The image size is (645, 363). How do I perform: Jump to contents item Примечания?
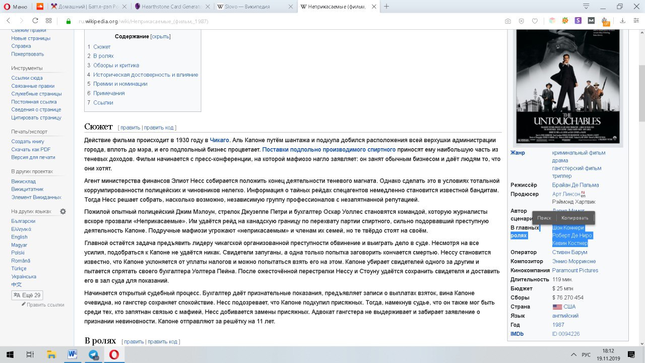[109, 93]
